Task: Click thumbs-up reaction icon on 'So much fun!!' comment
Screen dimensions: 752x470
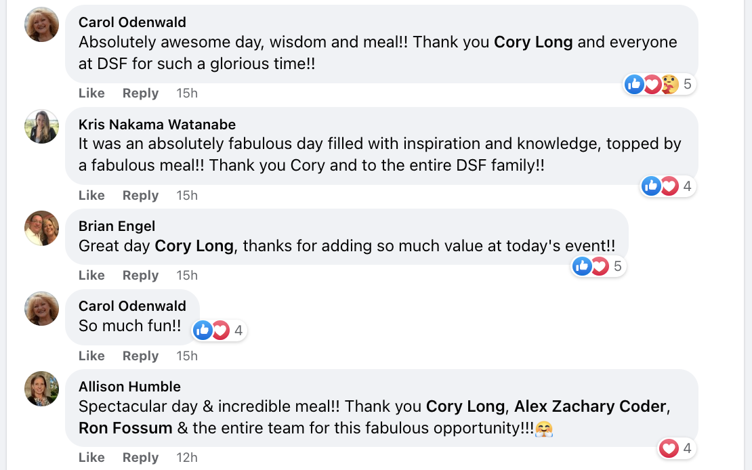Action: click(203, 330)
